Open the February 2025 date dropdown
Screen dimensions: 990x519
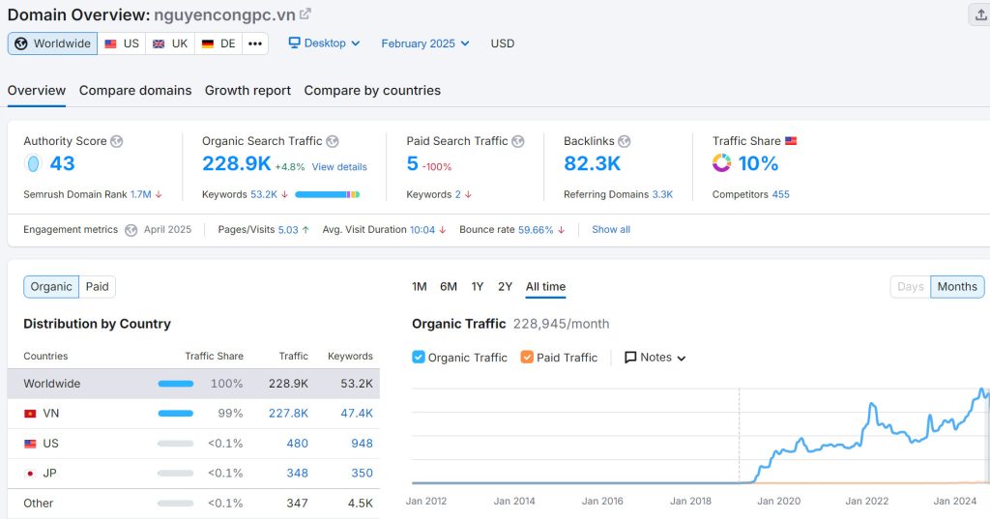(x=425, y=43)
